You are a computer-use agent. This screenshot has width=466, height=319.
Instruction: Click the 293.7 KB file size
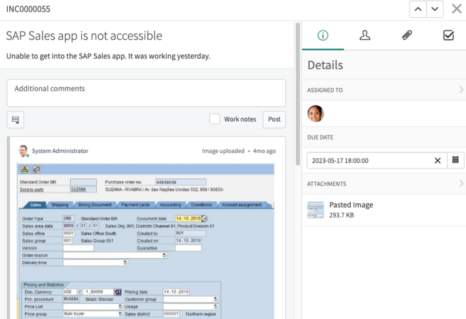coord(341,215)
